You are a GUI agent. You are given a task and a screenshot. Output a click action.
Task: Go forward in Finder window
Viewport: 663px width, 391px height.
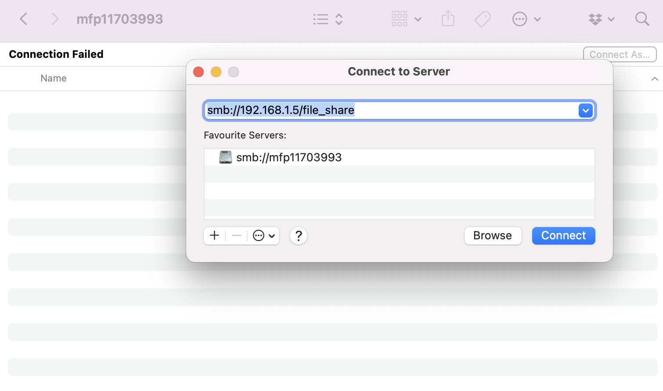pos(55,19)
